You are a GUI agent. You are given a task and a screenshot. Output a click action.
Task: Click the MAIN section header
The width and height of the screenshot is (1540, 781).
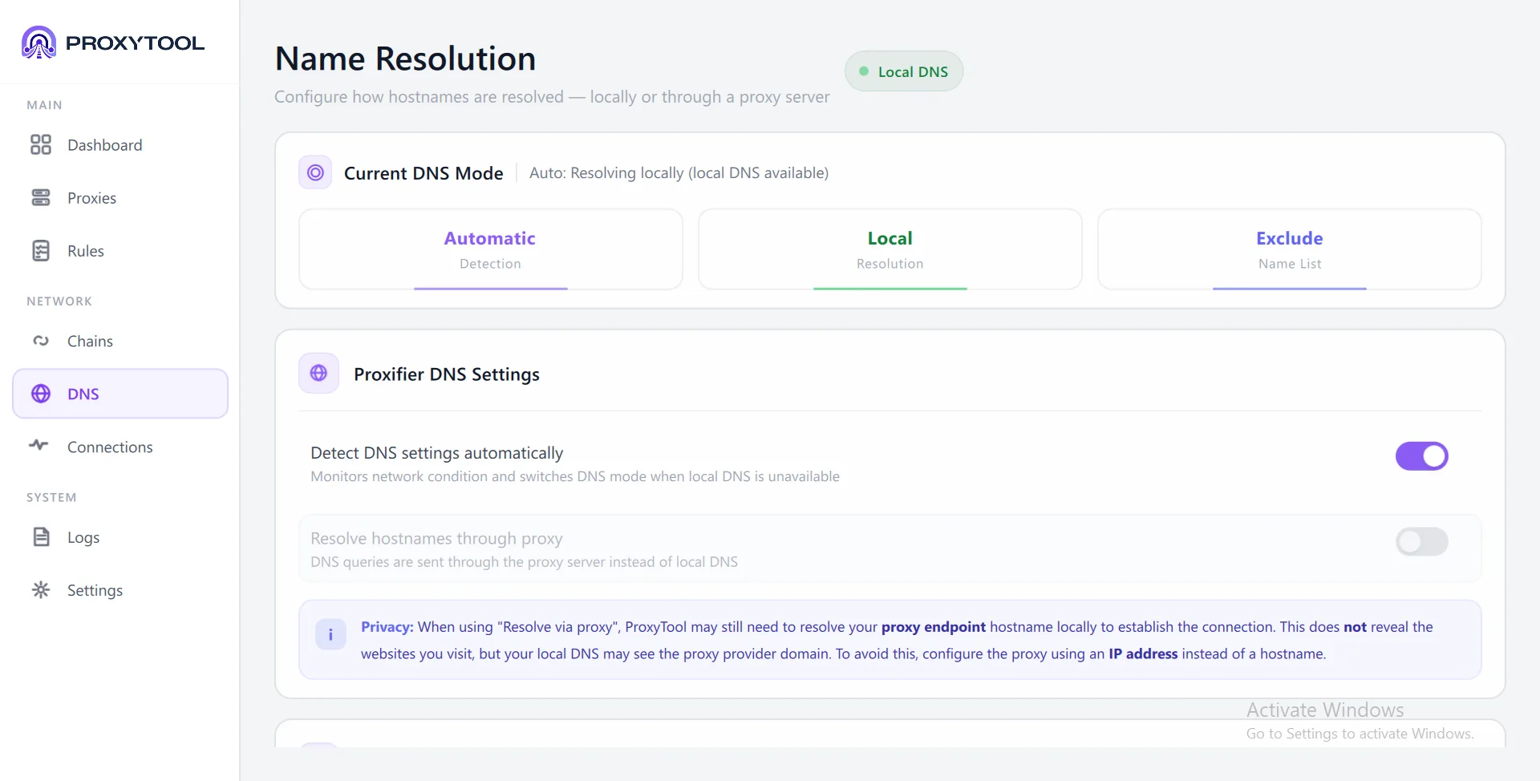(x=44, y=105)
